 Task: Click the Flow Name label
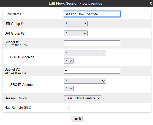(x=13, y=14)
